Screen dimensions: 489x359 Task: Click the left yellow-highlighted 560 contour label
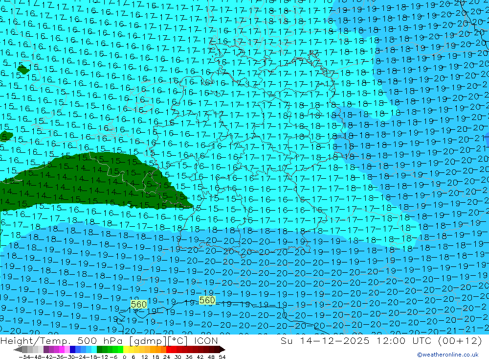139,304
